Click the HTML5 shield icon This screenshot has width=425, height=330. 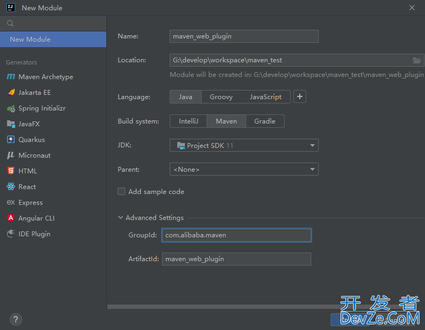(11, 171)
